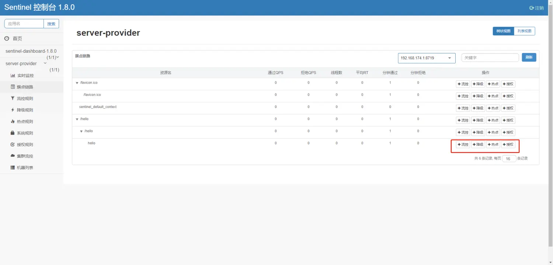Select 簇点链路 in sidebar

coord(22,87)
